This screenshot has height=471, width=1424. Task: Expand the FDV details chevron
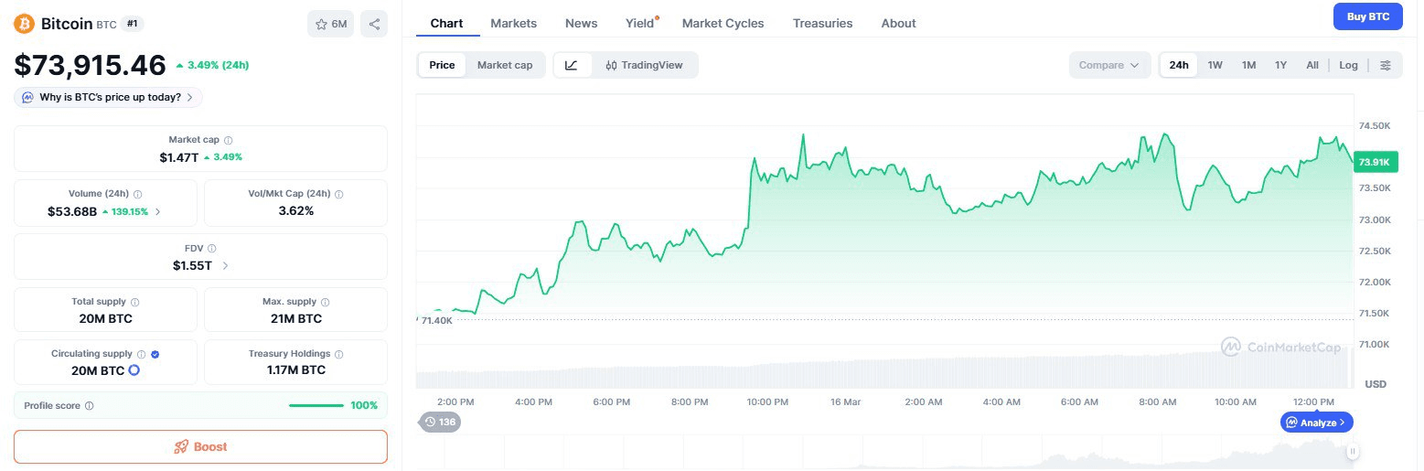[x=226, y=266]
